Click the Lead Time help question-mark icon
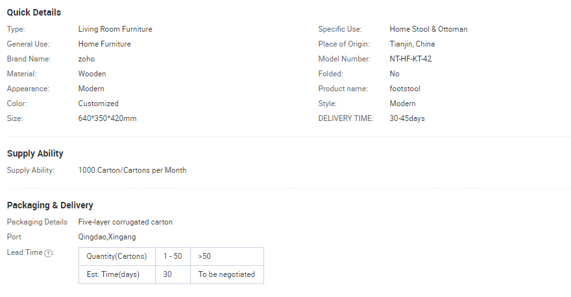This screenshot has height=297, width=571. pos(49,253)
